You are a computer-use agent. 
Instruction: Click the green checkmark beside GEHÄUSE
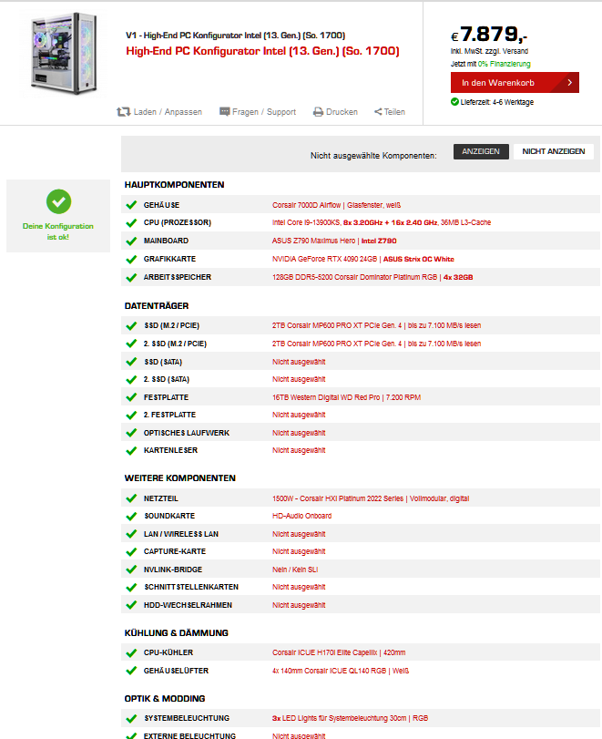[131, 205]
